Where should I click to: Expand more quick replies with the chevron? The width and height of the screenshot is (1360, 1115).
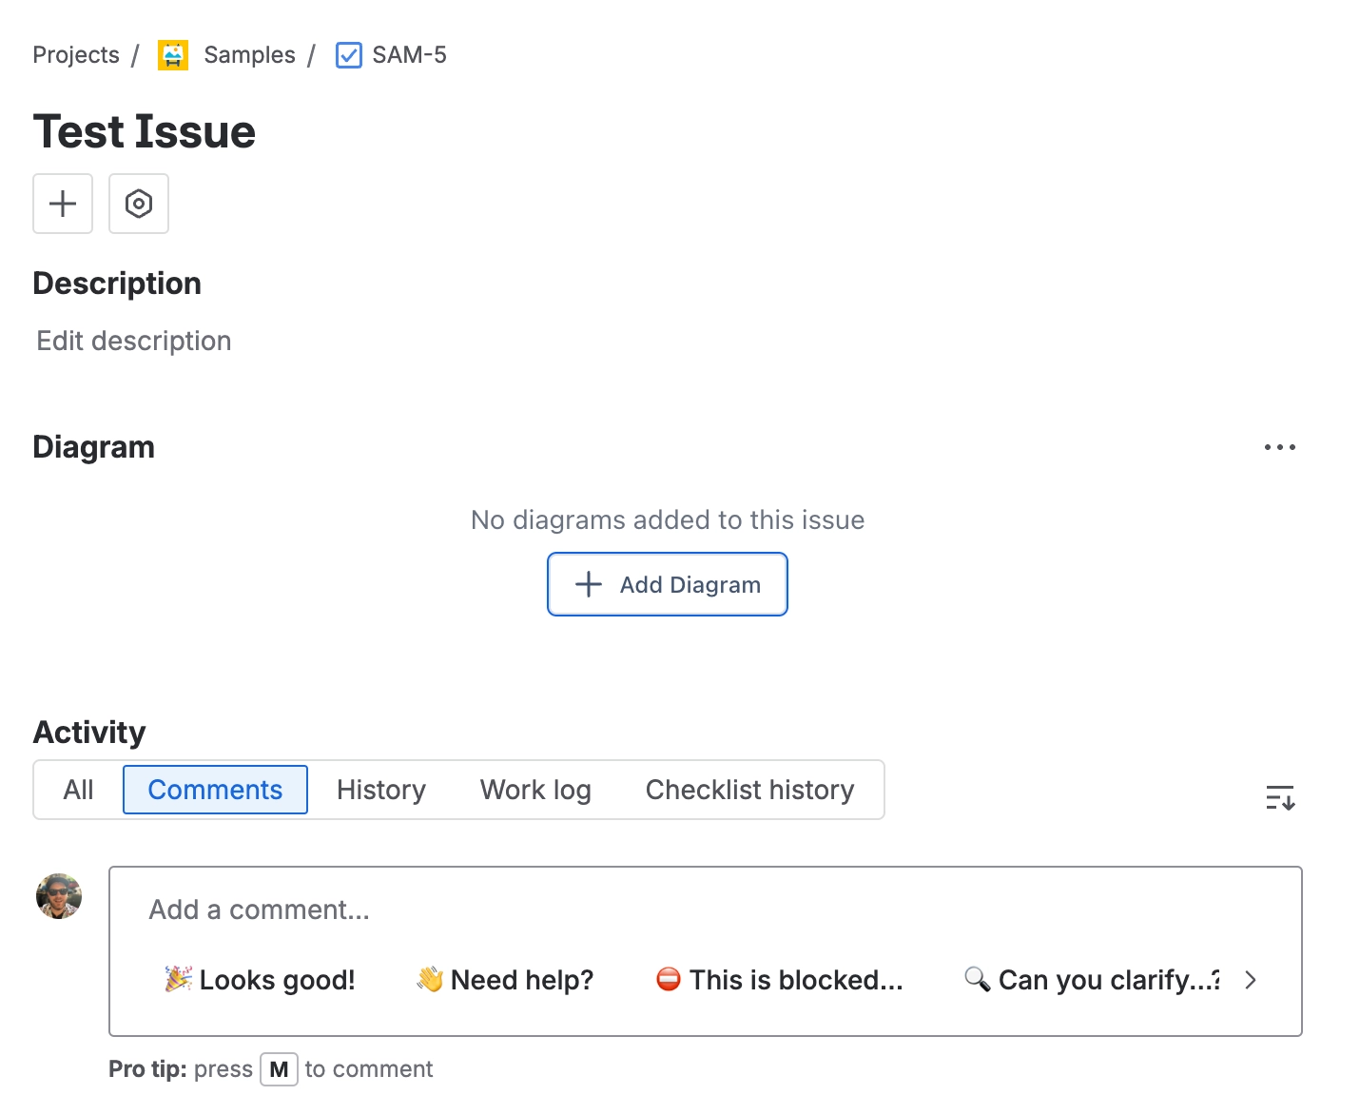pos(1250,979)
